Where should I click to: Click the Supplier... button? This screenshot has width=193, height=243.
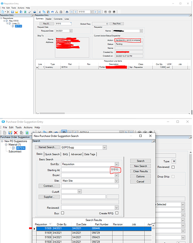(x=49, y=197)
